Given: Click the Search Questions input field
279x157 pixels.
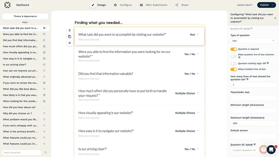Looking at the screenshot, I should click(x=21, y=152).
